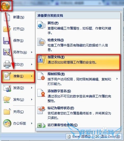
Task: Click the Inspect Document icon
Action: [41, 42]
